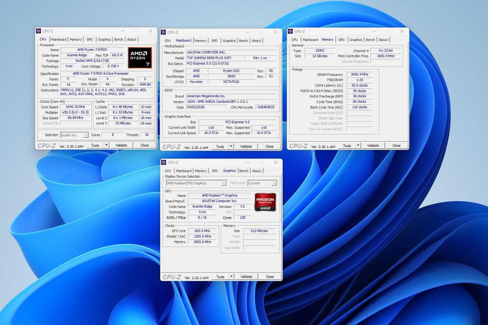Click the Manufacturer field ASUSTeK COMPUTER INC.
Viewport: 488px width, 325px height.
(231, 52)
